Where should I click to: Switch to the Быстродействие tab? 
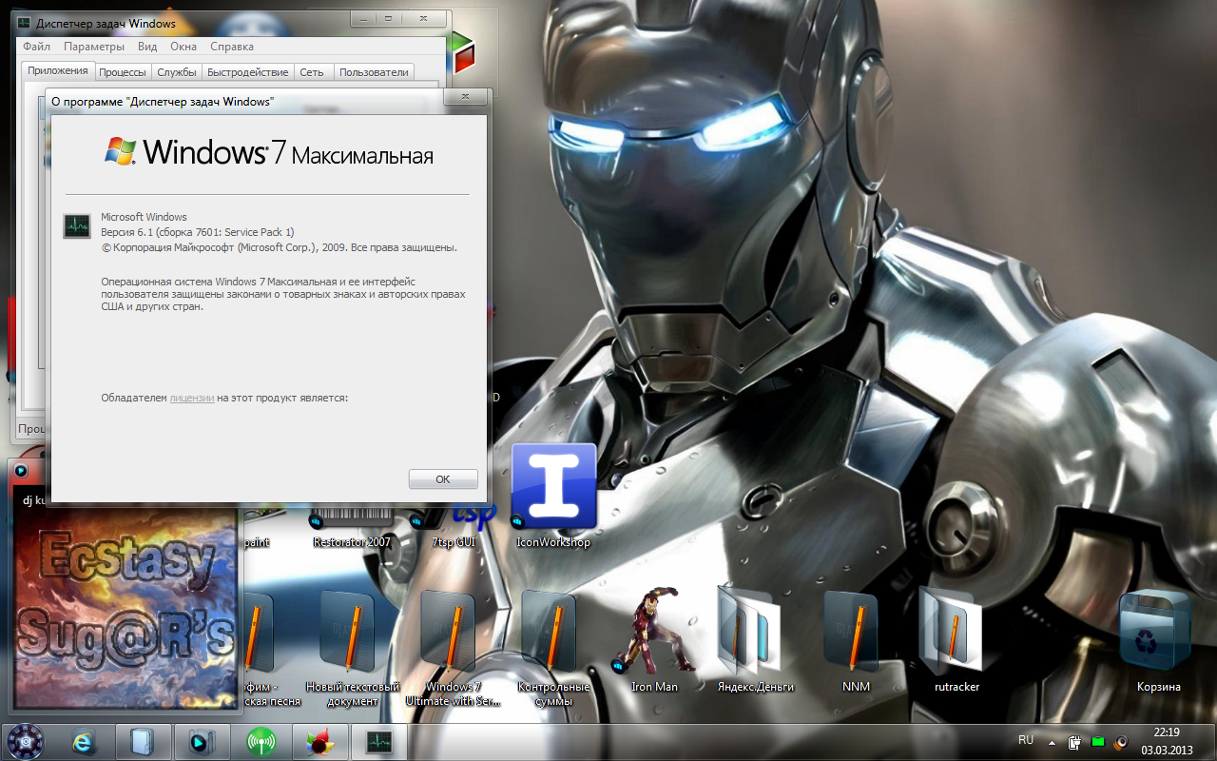tap(247, 72)
